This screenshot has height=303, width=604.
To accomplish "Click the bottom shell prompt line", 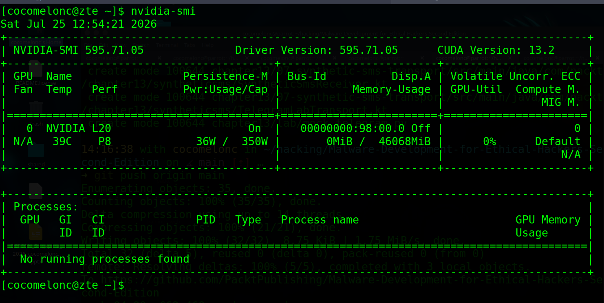I will (x=63, y=285).
